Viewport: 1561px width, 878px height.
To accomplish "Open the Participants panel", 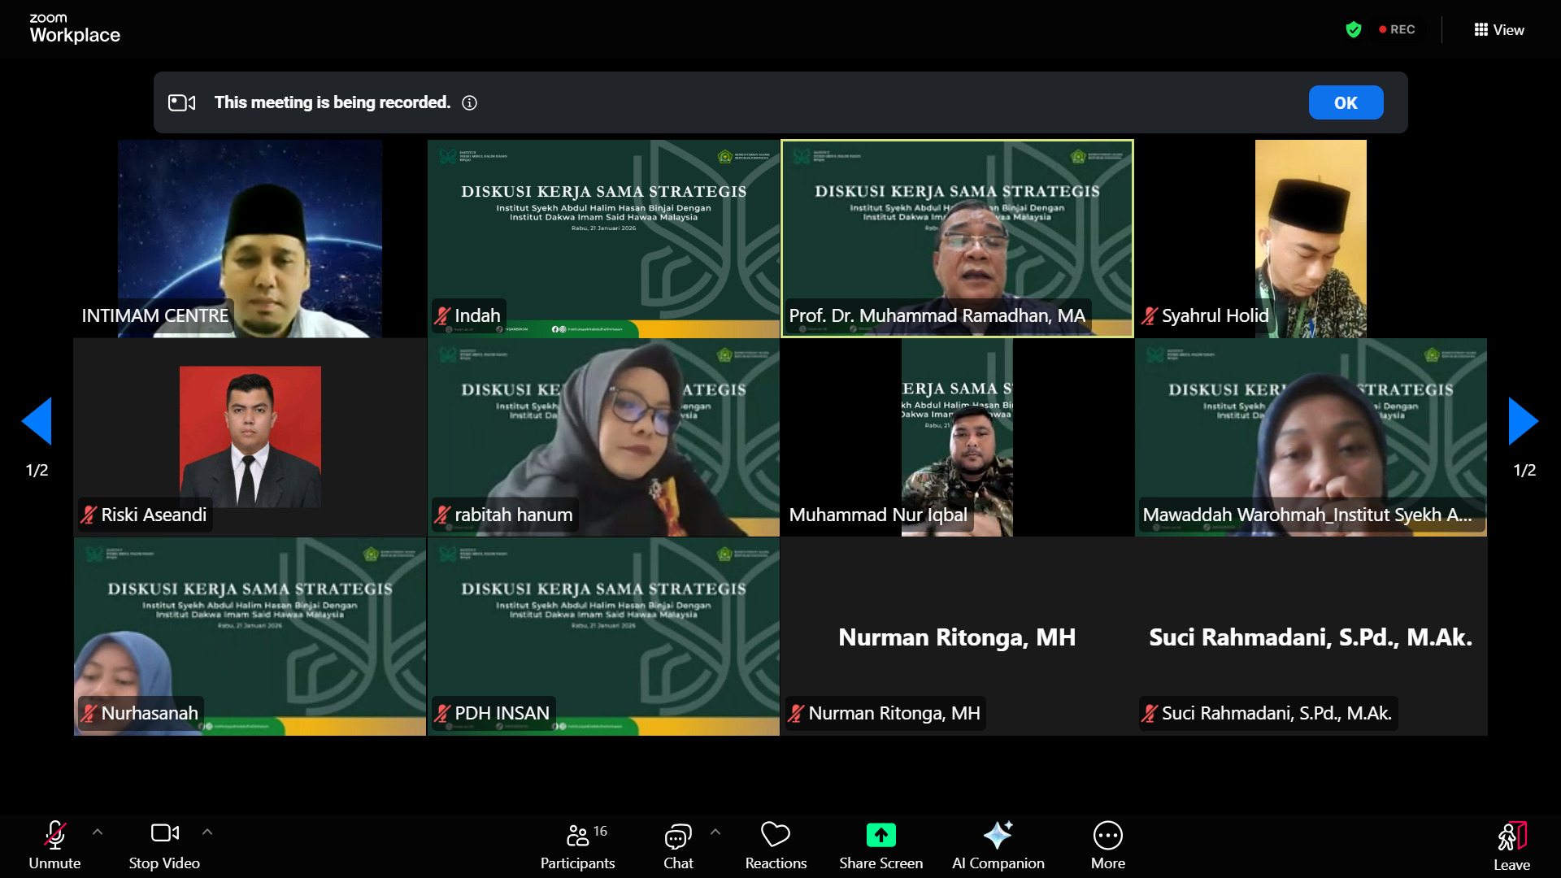I will pos(578,844).
